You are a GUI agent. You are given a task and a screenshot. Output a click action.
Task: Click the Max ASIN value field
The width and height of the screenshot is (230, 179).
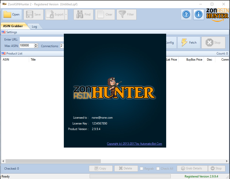pyautogui.click(x=27, y=46)
